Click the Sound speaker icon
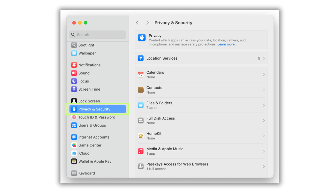This screenshot has width=328, height=190. coord(74,73)
